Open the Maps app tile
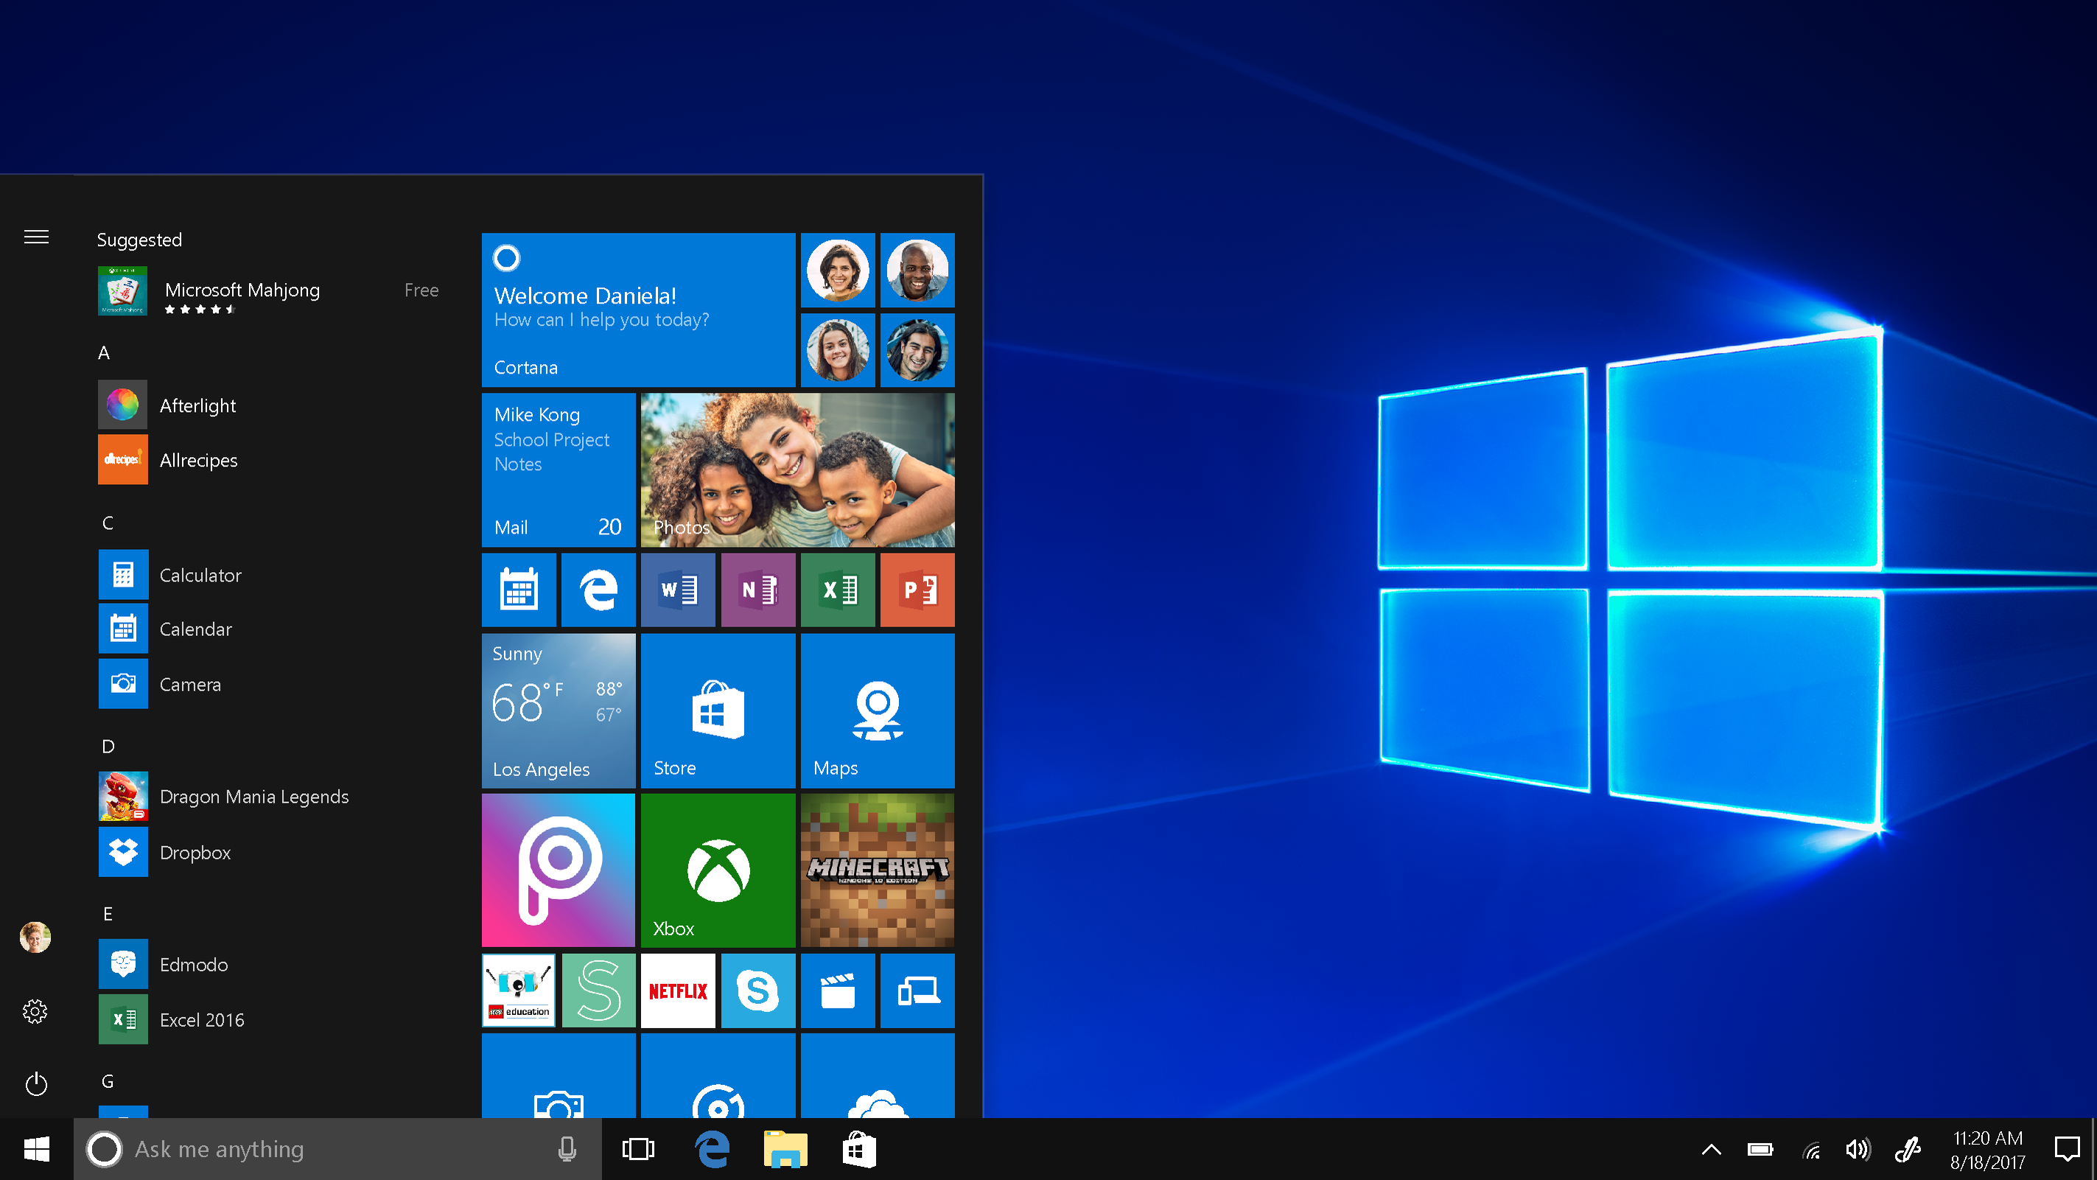The image size is (2097, 1180). 874,711
